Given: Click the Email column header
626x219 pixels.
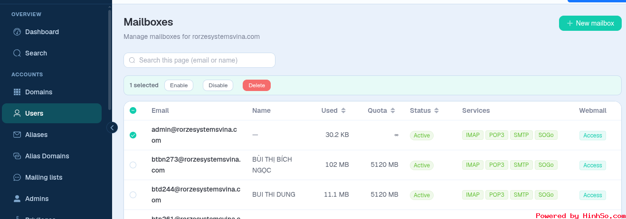Looking at the screenshot, I should pos(160,110).
